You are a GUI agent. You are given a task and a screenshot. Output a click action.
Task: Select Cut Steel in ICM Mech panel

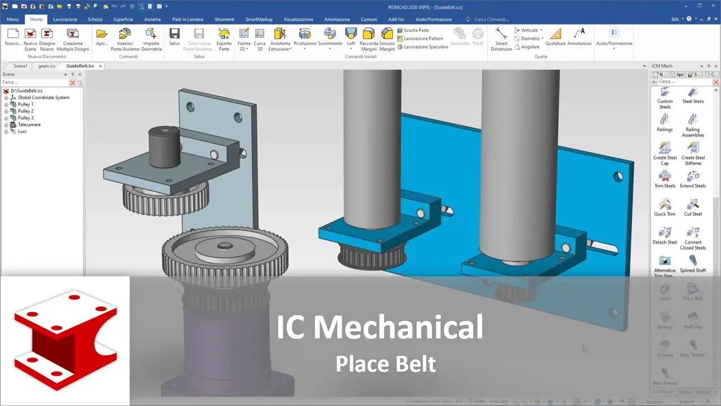pyautogui.click(x=693, y=207)
